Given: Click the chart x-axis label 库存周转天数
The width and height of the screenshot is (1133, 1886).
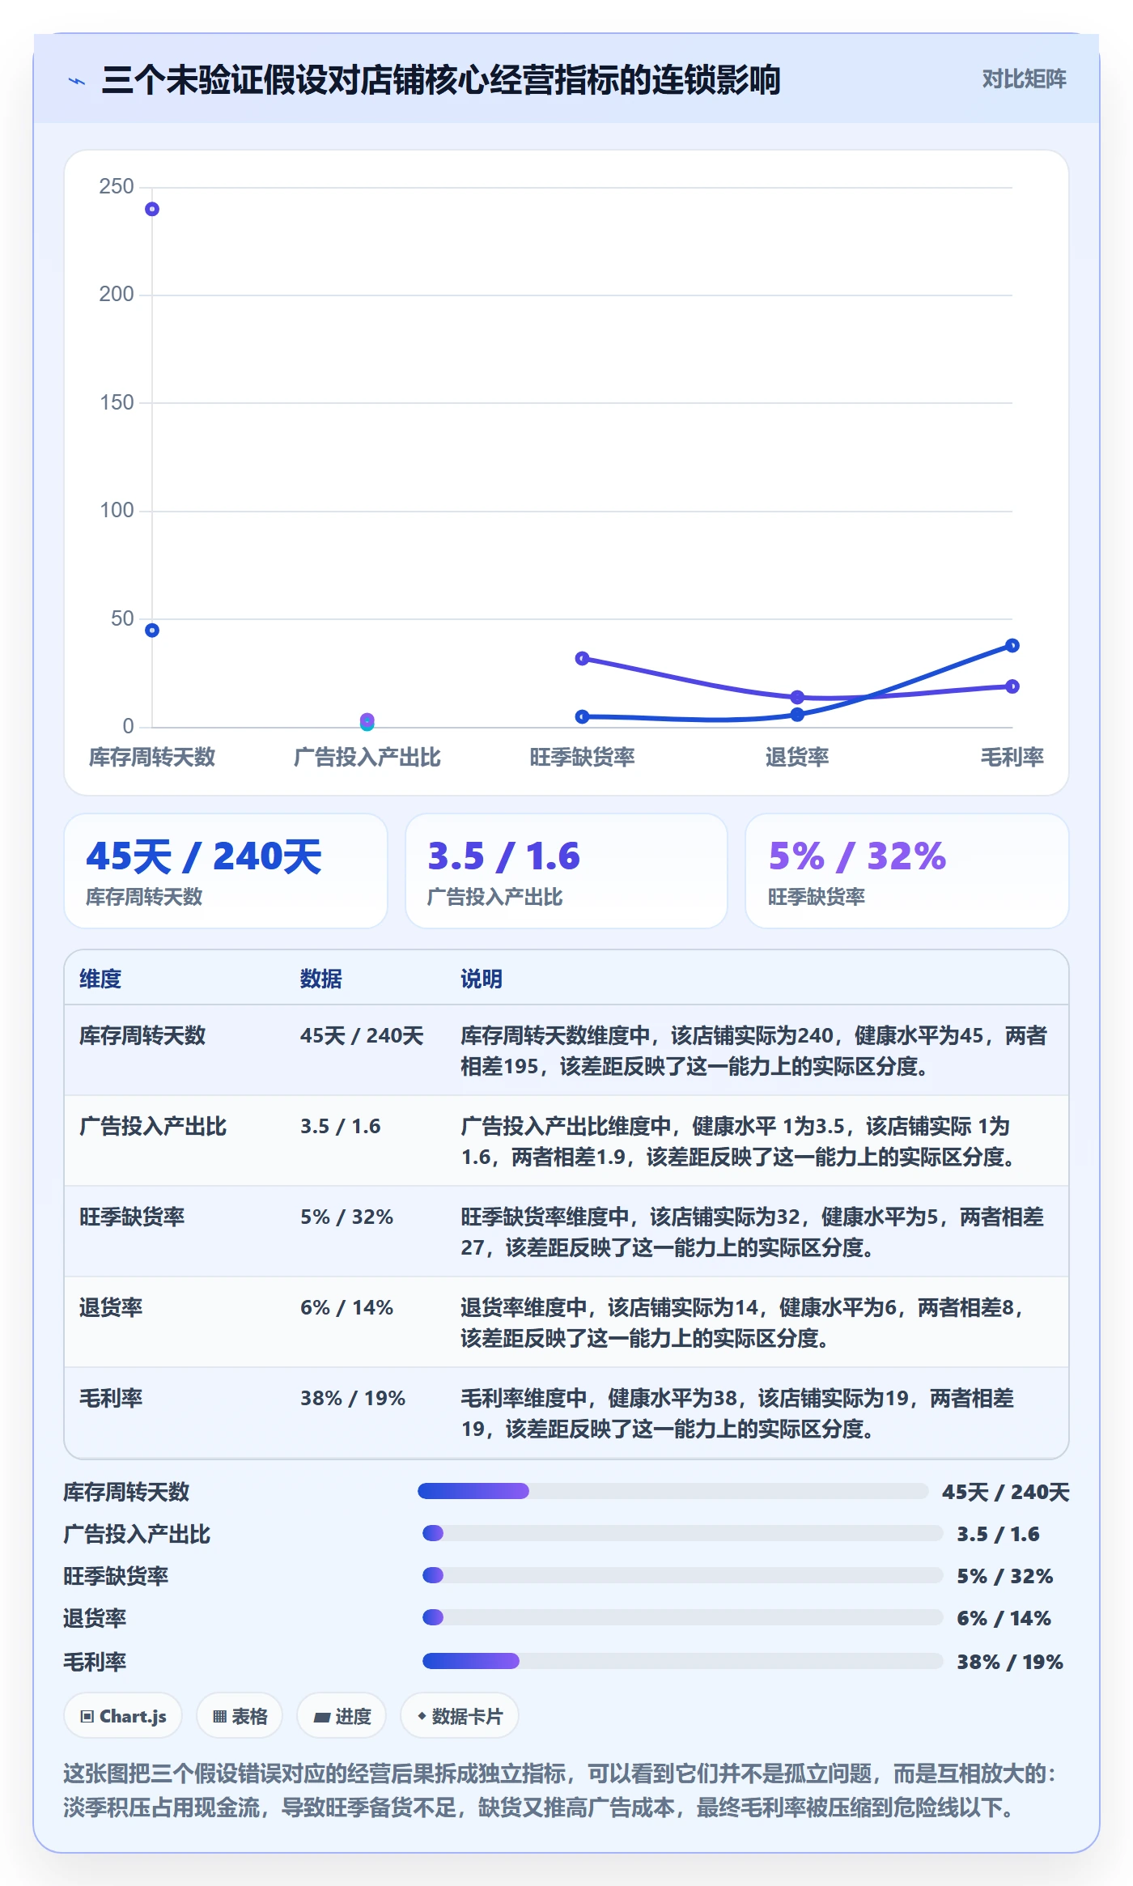Looking at the screenshot, I should [x=152, y=757].
